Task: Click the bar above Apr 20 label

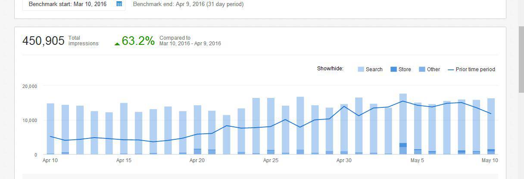Action: [197, 129]
